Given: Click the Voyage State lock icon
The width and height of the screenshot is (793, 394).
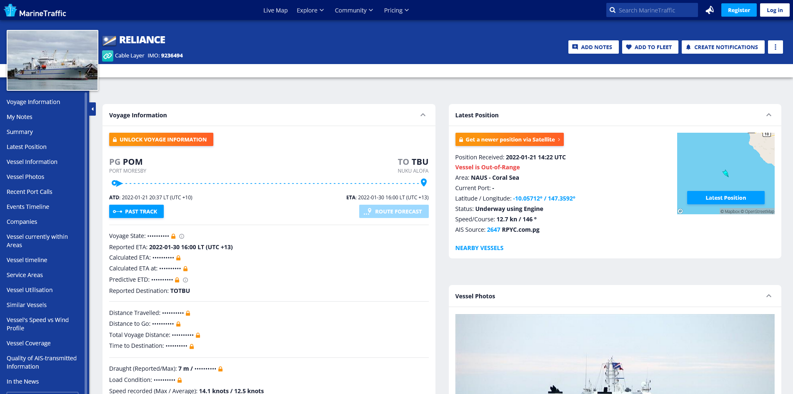Looking at the screenshot, I should [x=173, y=236].
